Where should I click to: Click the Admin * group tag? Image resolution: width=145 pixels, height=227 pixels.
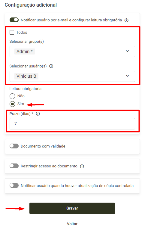tap(25, 51)
